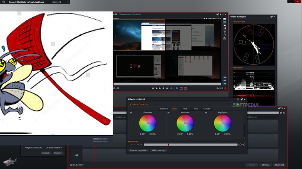Click the Vectorscope display
Screen dimensions: 302x169
click(254, 45)
